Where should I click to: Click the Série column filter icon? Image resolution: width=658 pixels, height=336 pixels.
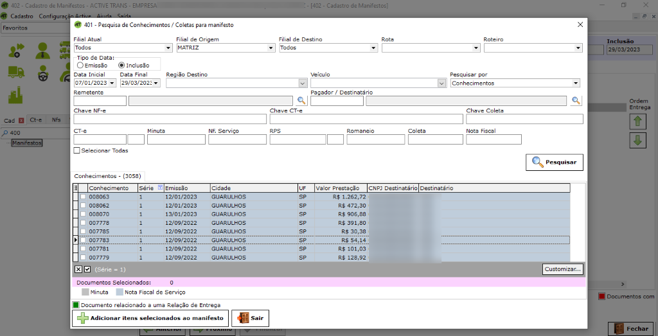160,188
